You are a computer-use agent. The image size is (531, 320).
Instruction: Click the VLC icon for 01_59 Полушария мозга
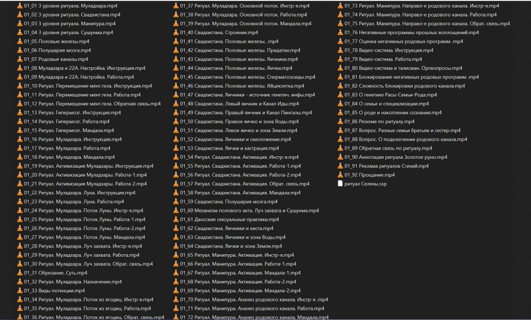[176, 201]
